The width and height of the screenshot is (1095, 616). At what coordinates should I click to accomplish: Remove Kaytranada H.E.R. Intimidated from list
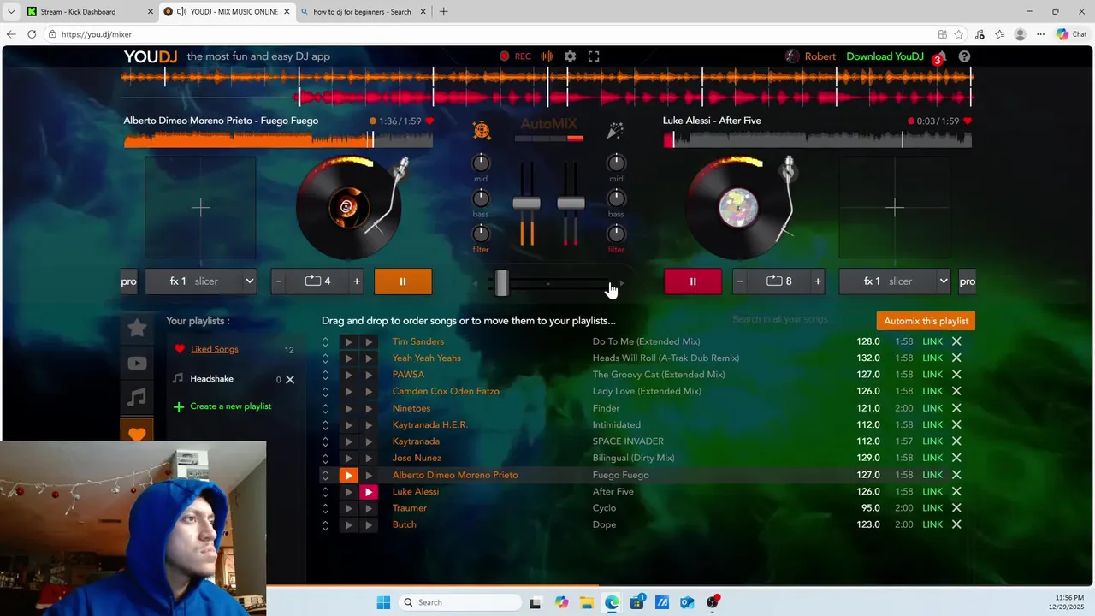(x=956, y=424)
